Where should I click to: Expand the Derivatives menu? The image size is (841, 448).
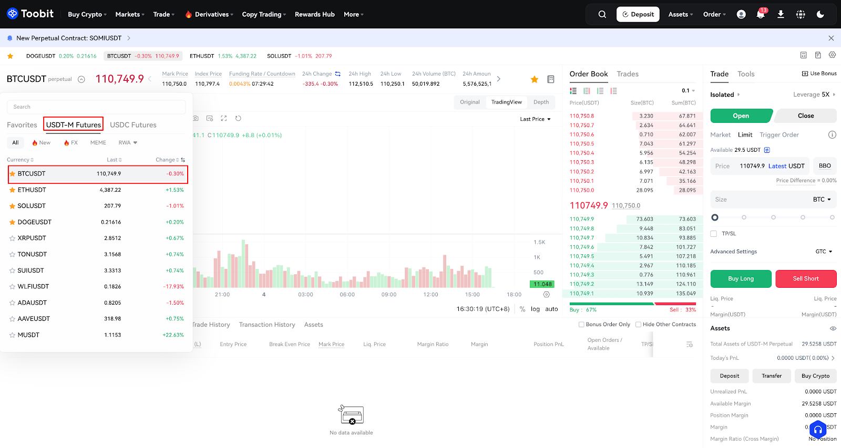click(x=209, y=14)
